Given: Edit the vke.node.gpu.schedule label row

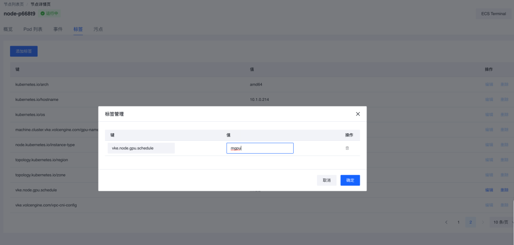Looking at the screenshot, I should [489, 190].
